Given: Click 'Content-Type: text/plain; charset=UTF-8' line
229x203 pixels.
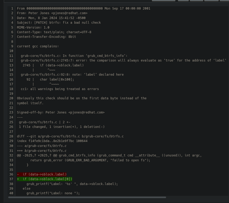Looking at the screenshot, I should click(54, 32).
